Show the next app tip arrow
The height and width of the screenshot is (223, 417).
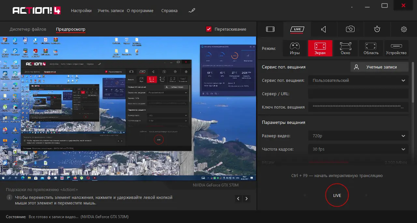247,198
